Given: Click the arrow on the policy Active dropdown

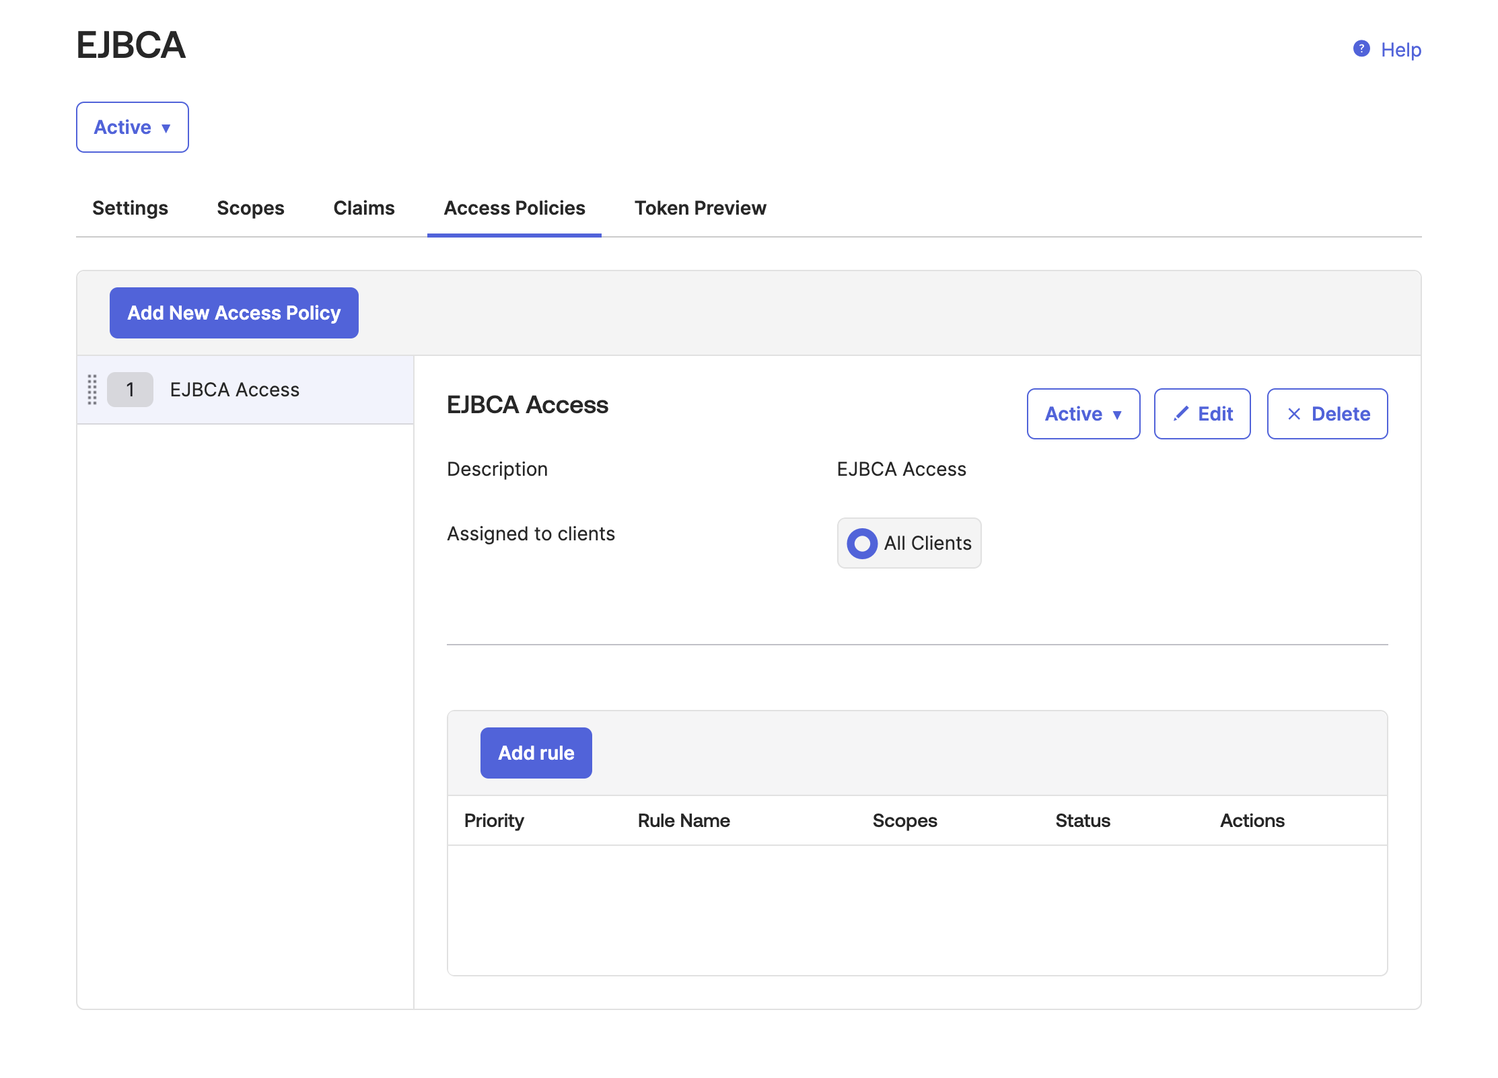Looking at the screenshot, I should click(1118, 415).
